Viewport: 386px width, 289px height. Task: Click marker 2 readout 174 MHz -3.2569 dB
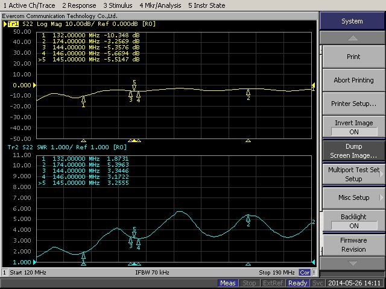coord(90,42)
